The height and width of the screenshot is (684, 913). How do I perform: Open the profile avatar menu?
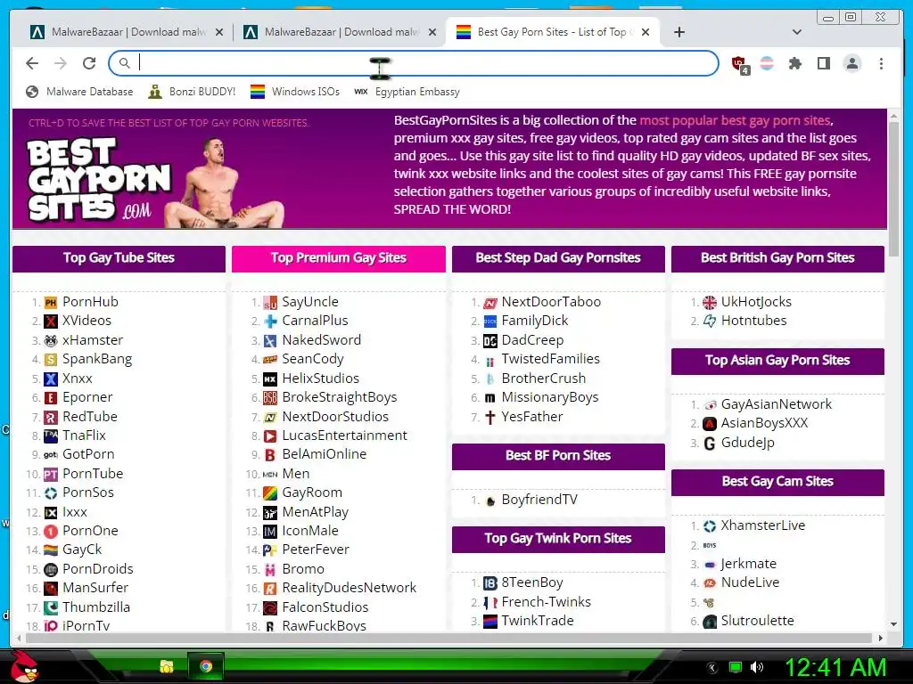point(851,63)
